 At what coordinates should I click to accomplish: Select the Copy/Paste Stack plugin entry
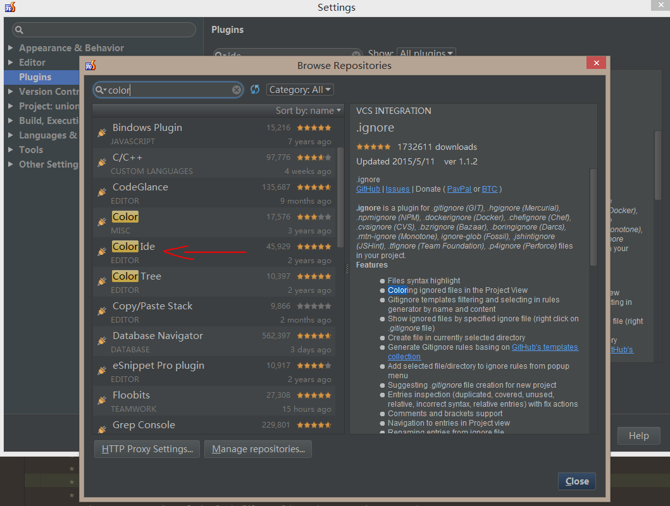click(x=214, y=312)
